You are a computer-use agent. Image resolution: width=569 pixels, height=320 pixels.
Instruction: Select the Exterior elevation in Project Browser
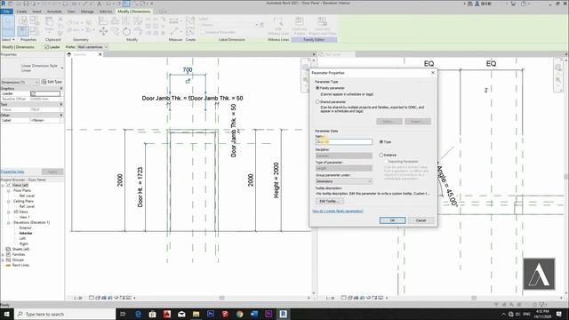click(26, 228)
